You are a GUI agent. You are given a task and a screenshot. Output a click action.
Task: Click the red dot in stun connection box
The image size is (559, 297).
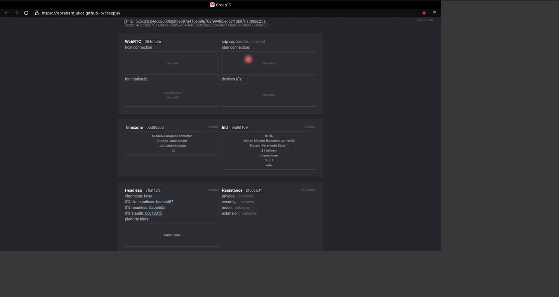pos(248,59)
